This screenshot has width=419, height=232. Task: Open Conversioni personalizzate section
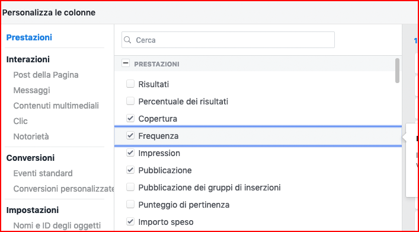63,189
